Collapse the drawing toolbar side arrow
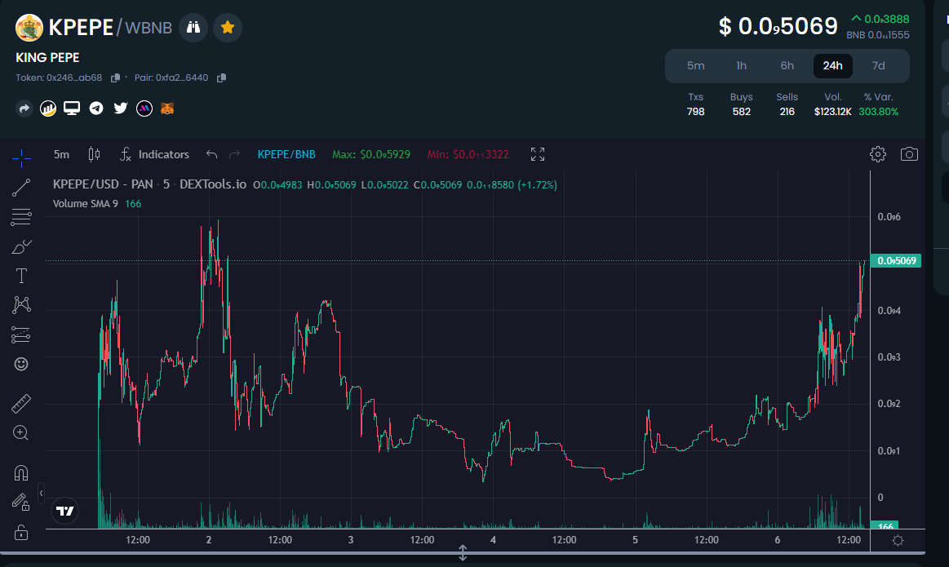This screenshot has width=949, height=567. tap(41, 494)
